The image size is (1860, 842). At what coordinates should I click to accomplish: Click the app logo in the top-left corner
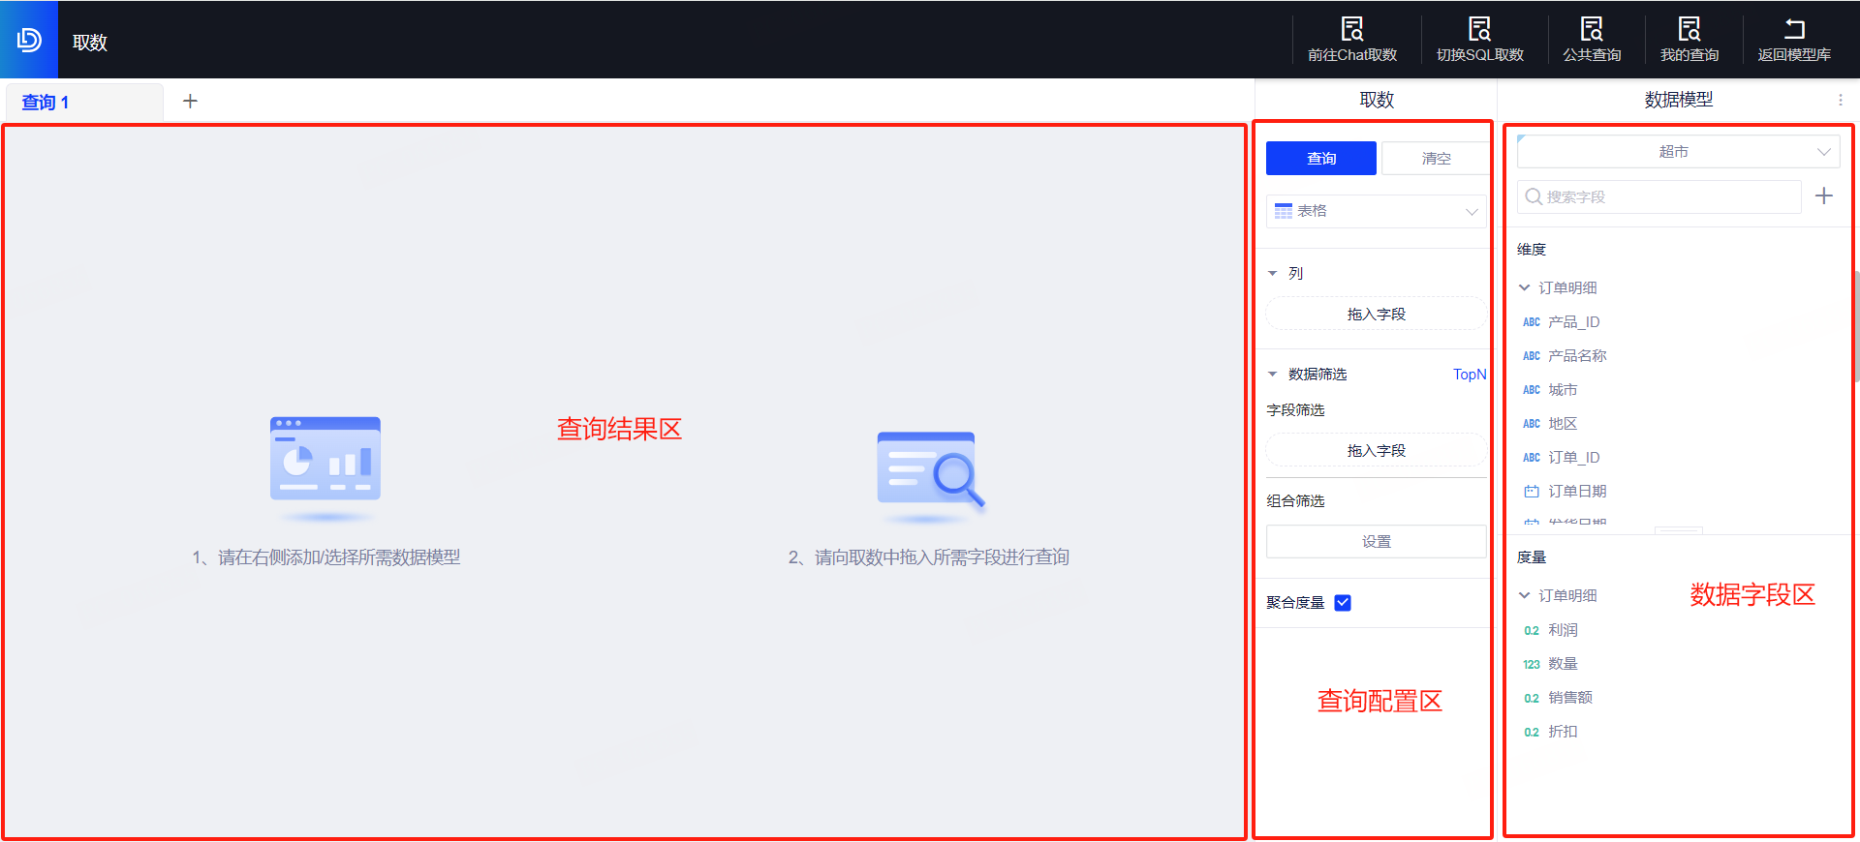[29, 40]
